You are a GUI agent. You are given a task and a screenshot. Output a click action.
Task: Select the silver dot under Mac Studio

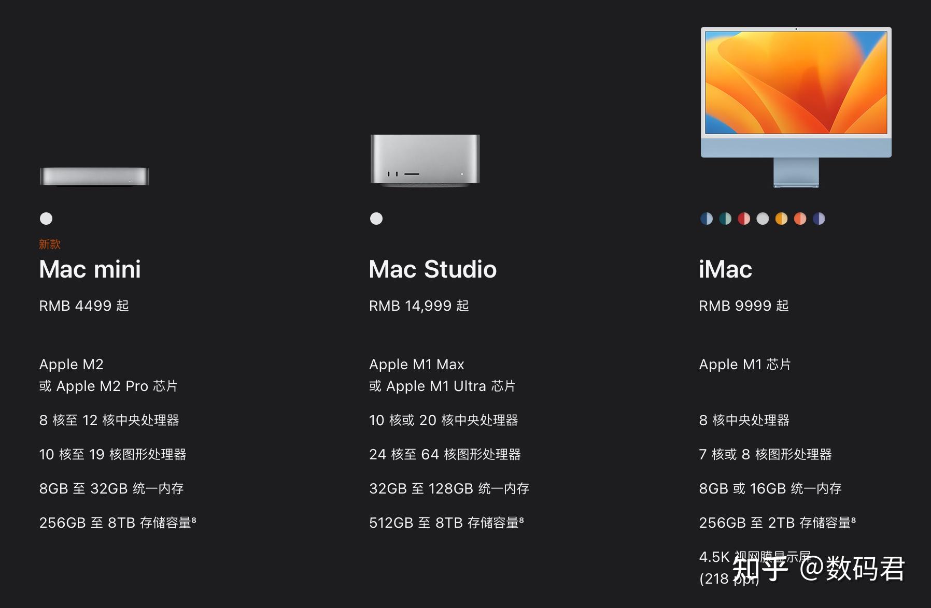(x=376, y=219)
